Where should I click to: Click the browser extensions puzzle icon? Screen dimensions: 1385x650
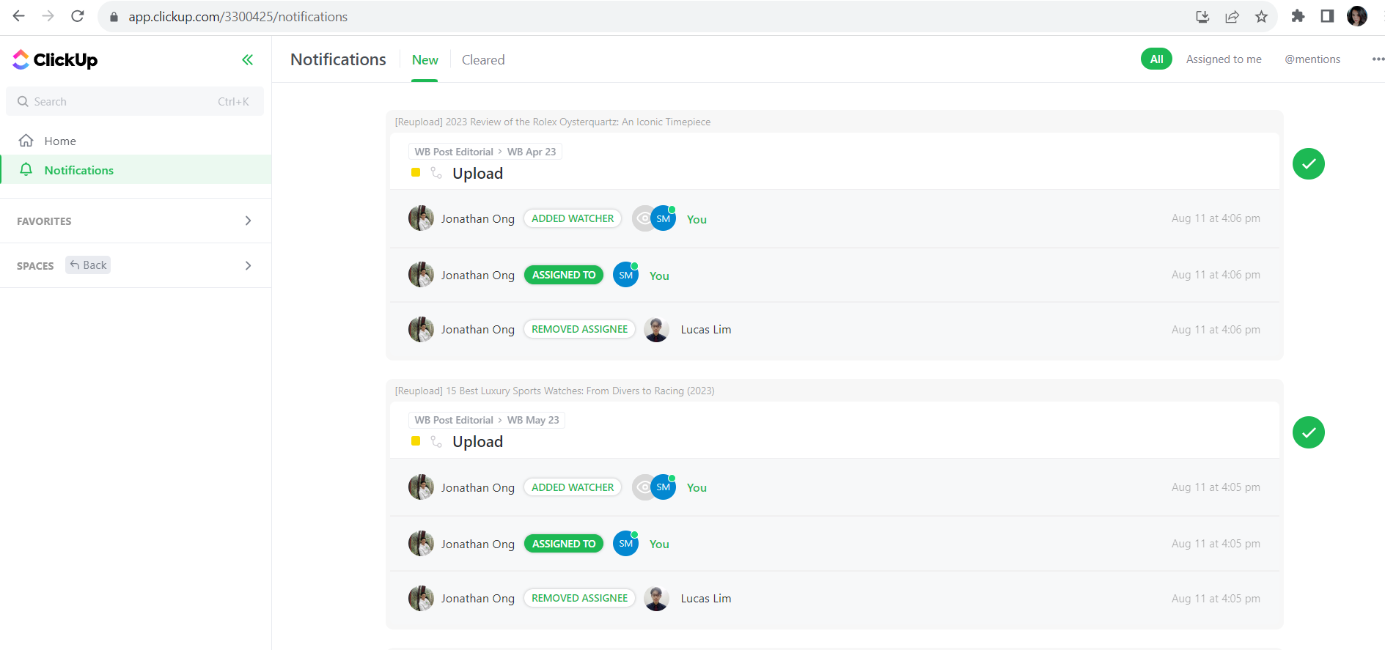click(x=1298, y=16)
